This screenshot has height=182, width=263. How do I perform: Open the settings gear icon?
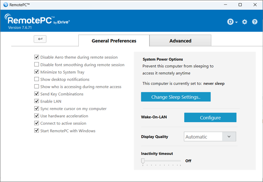pyautogui.click(x=244, y=22)
